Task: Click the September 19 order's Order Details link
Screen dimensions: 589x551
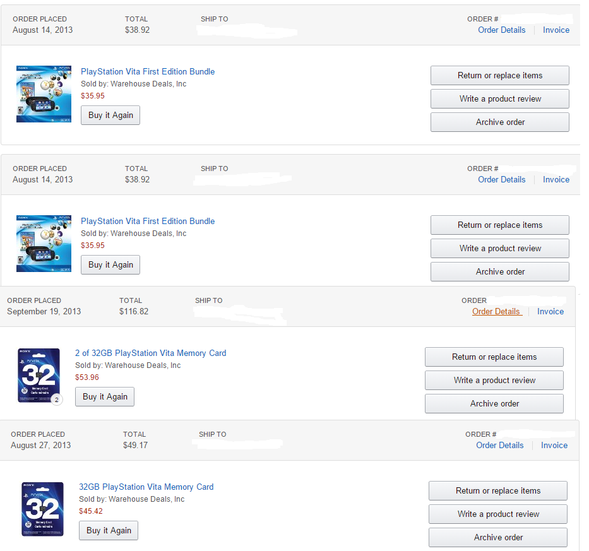Action: [496, 311]
